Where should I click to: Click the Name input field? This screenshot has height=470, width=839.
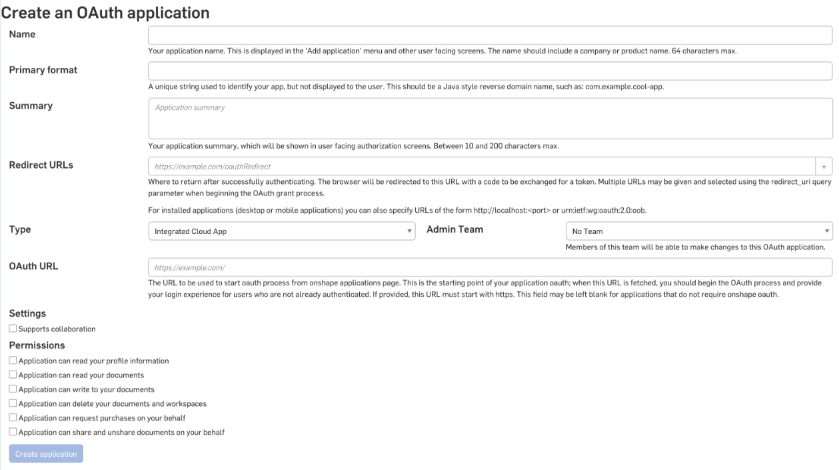tap(490, 35)
